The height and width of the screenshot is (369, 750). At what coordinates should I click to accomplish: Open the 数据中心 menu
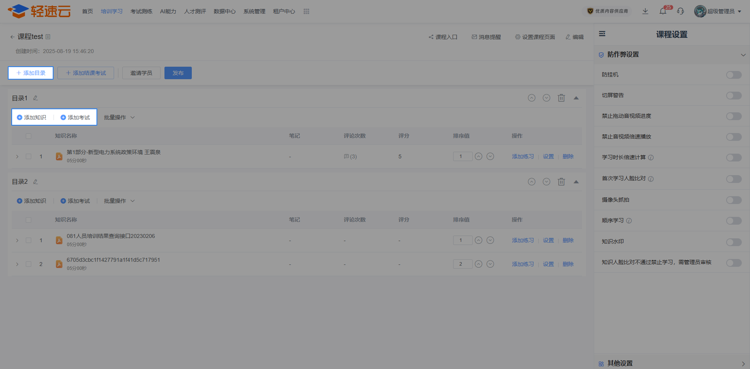pyautogui.click(x=225, y=11)
